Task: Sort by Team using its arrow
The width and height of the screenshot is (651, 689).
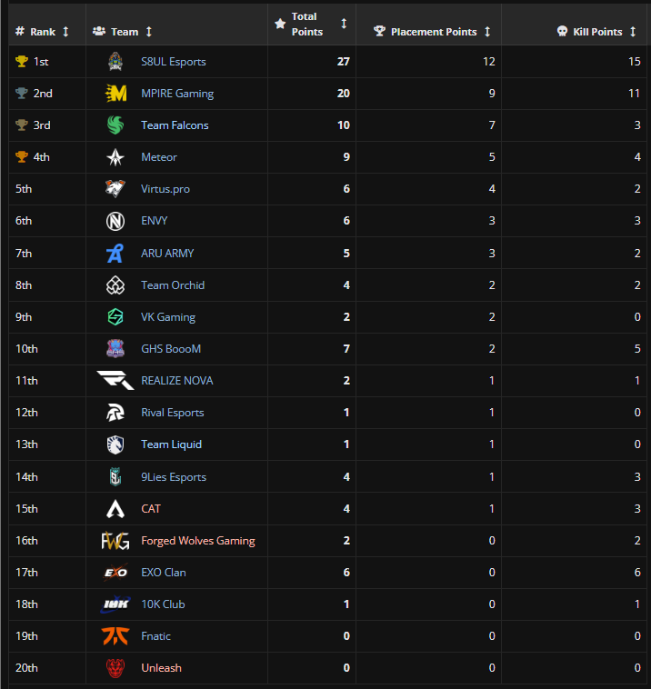Action: click(149, 32)
